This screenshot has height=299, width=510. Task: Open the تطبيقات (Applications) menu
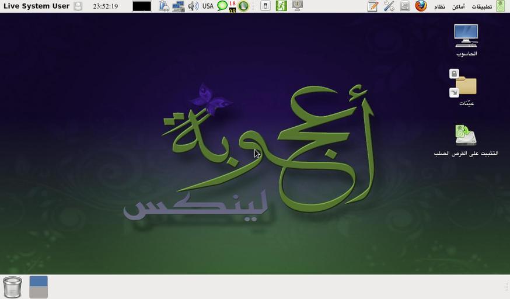pyautogui.click(x=481, y=6)
